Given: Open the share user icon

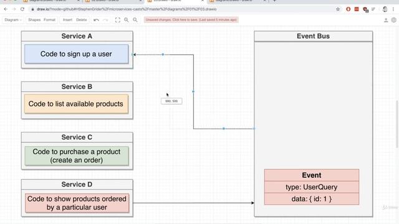Looking at the screenshot, I should [x=386, y=20].
